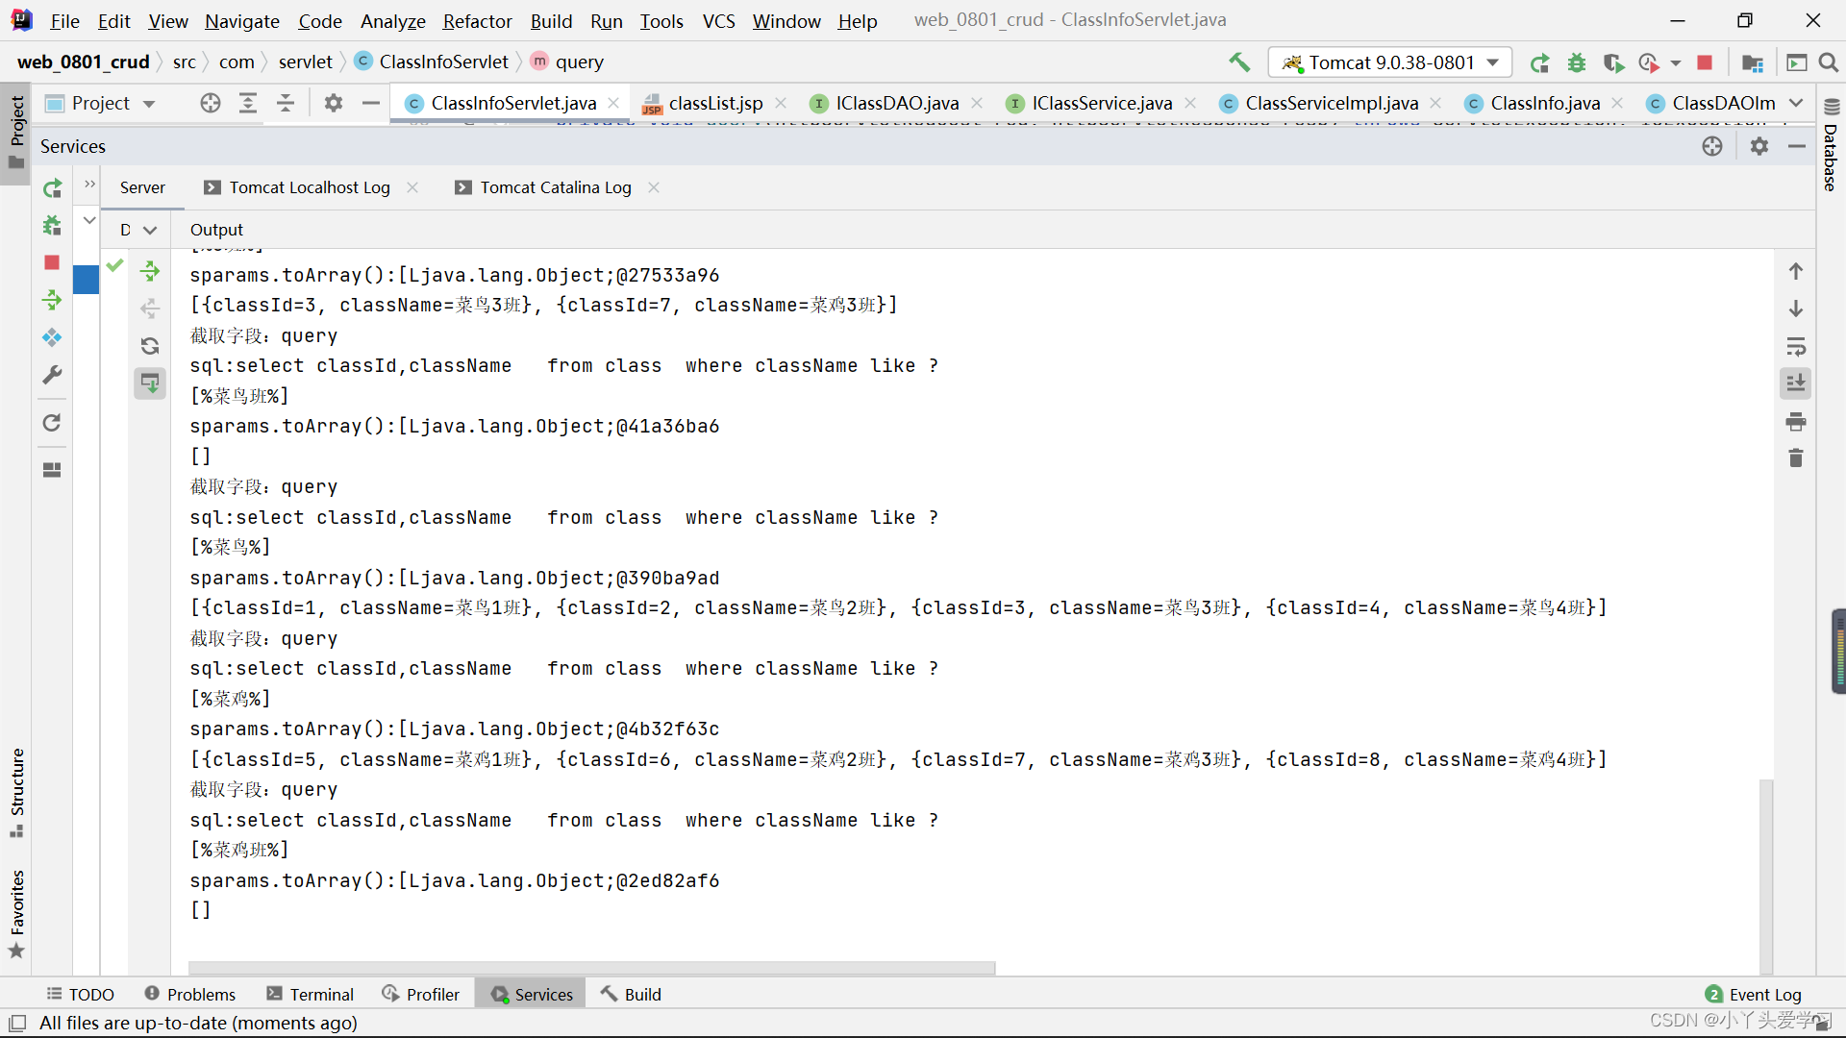The width and height of the screenshot is (1846, 1038).
Task: Open Profiler tool window button
Action: [421, 995]
